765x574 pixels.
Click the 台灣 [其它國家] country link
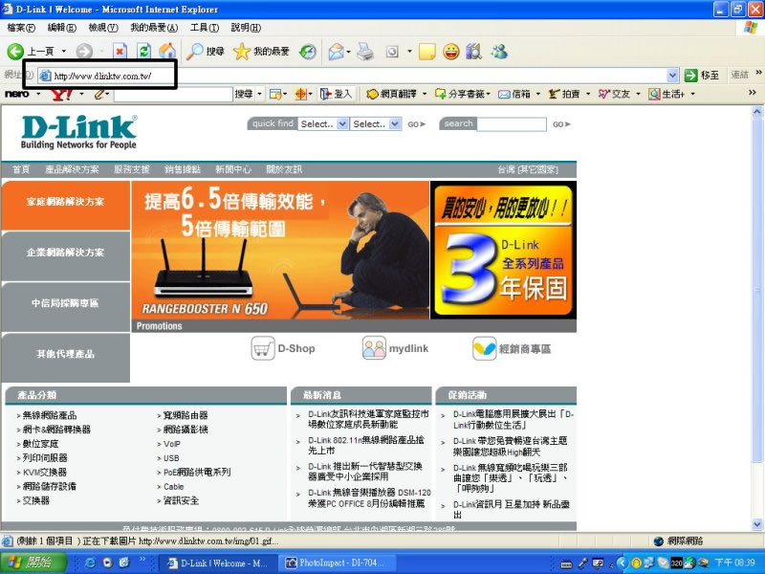[x=528, y=169]
